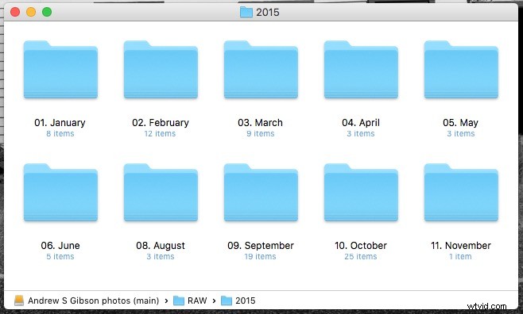Click the '10. October' folder name
This screenshot has height=314, width=523.
361,246
